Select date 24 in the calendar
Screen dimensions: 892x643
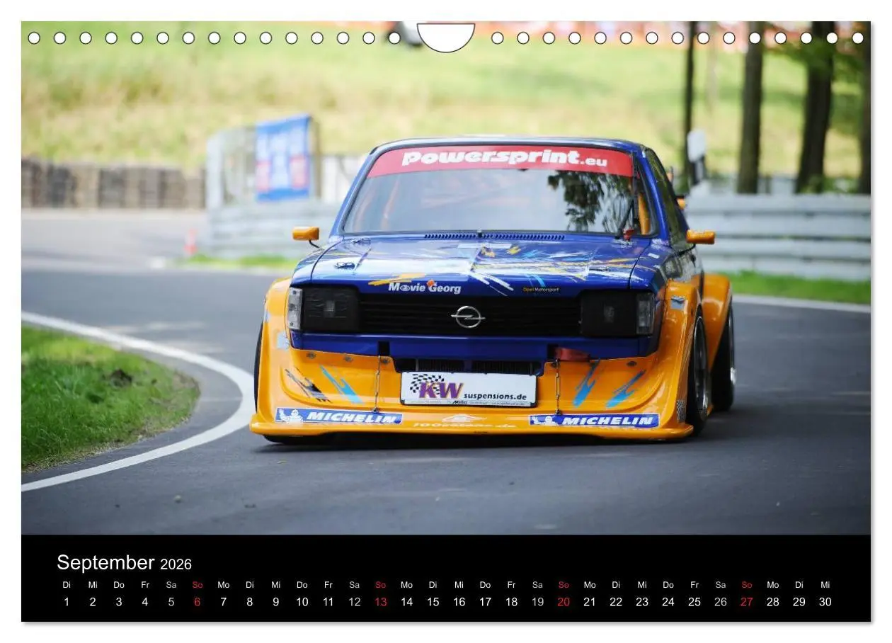pyautogui.click(x=668, y=602)
